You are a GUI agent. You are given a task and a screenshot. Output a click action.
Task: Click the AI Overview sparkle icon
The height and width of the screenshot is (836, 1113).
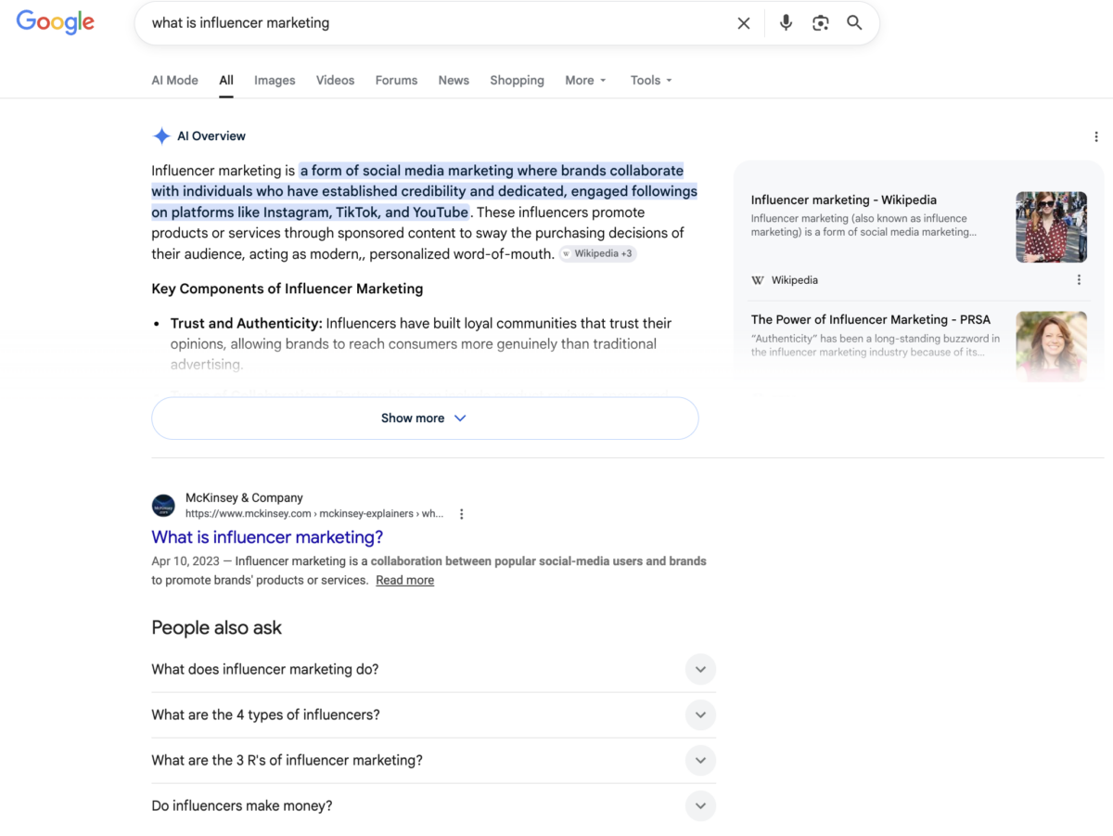point(161,136)
